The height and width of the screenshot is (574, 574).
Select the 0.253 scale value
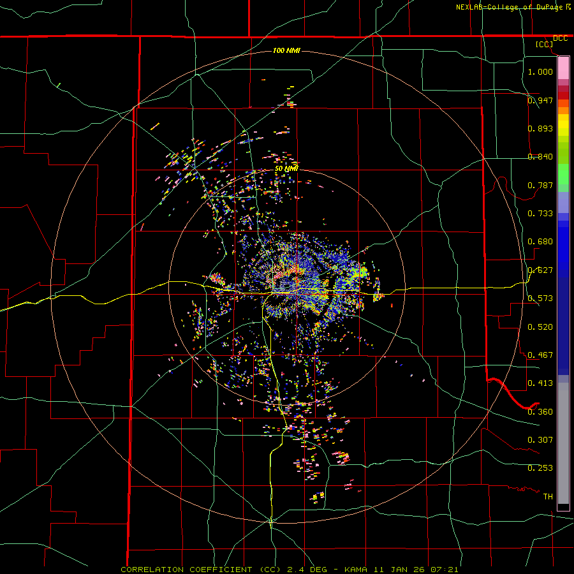point(540,468)
